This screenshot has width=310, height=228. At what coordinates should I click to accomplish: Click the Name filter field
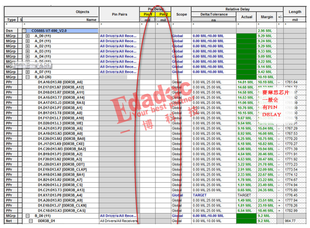click(60, 25)
